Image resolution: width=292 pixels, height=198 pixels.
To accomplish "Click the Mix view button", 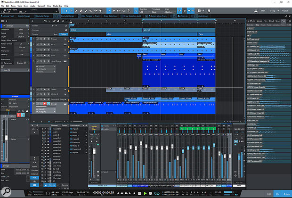I will pos(277,194).
